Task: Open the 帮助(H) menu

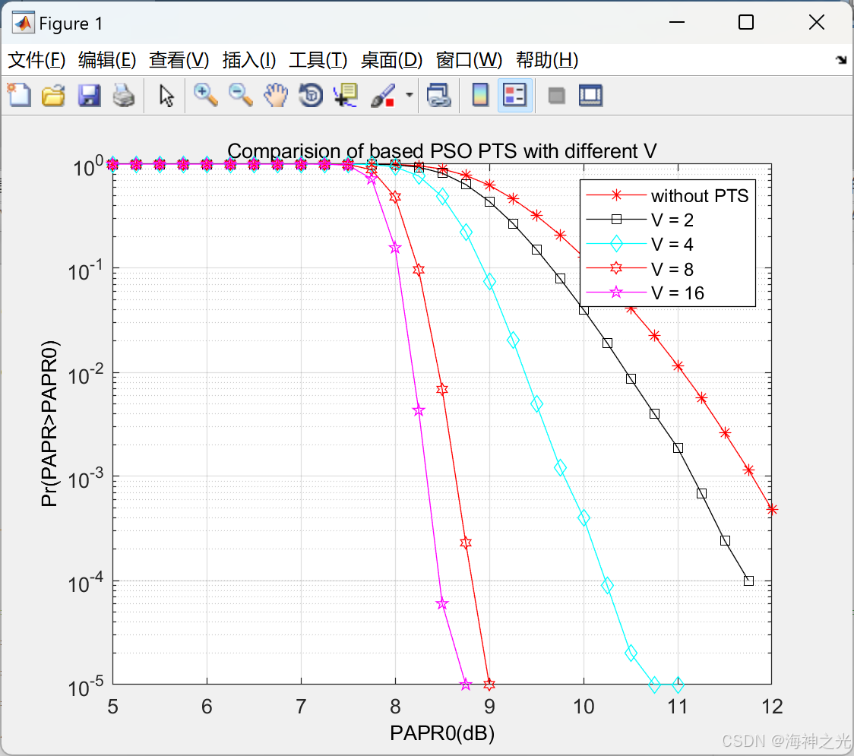Action: pyautogui.click(x=547, y=60)
